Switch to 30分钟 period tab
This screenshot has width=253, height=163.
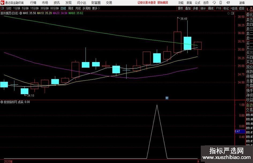point(44,8)
